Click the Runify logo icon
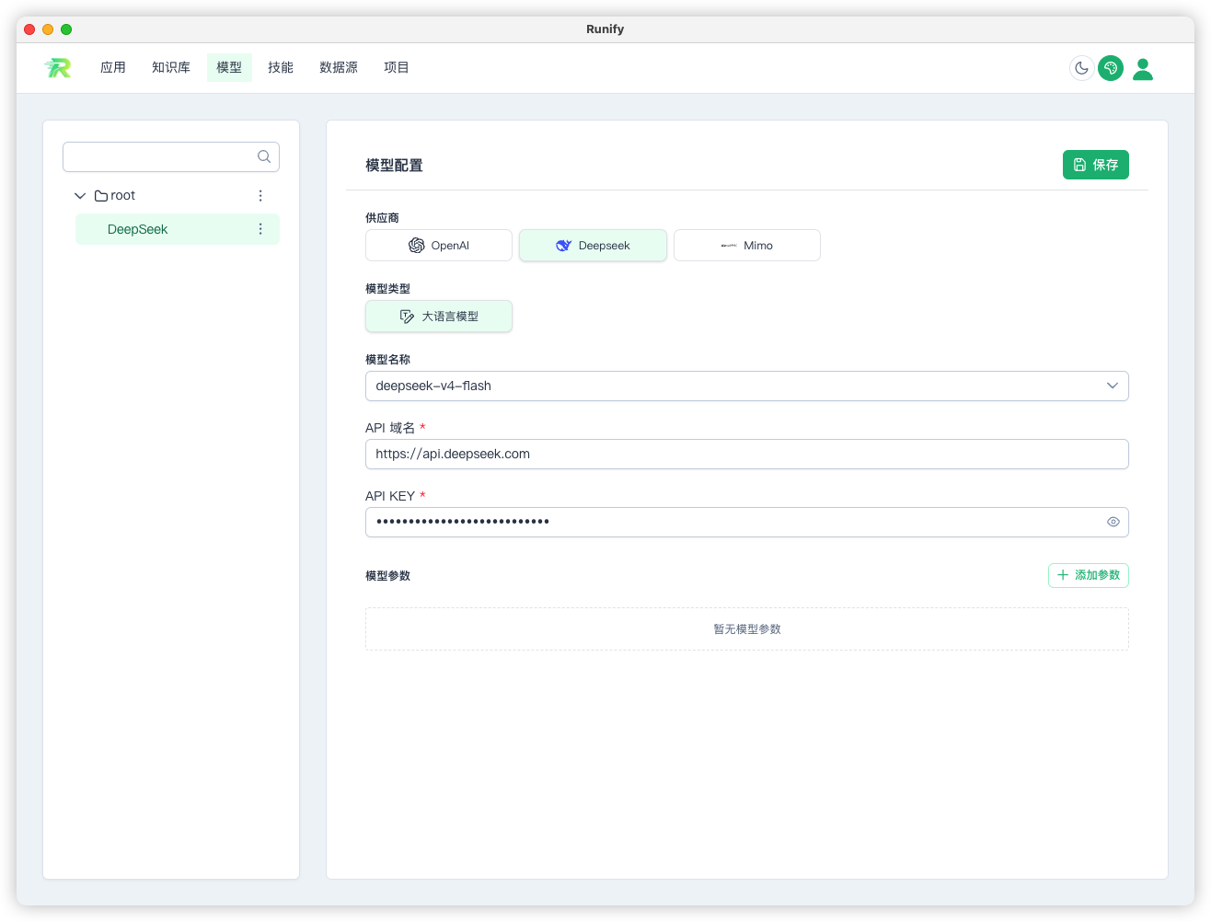Screen dimensions: 1211x922 pyautogui.click(x=58, y=67)
